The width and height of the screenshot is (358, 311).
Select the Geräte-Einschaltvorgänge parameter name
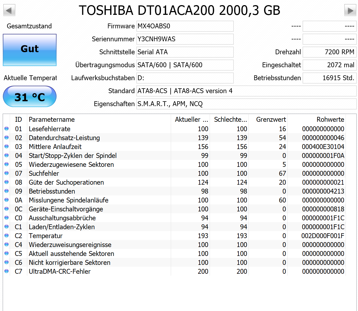[x=66, y=209]
